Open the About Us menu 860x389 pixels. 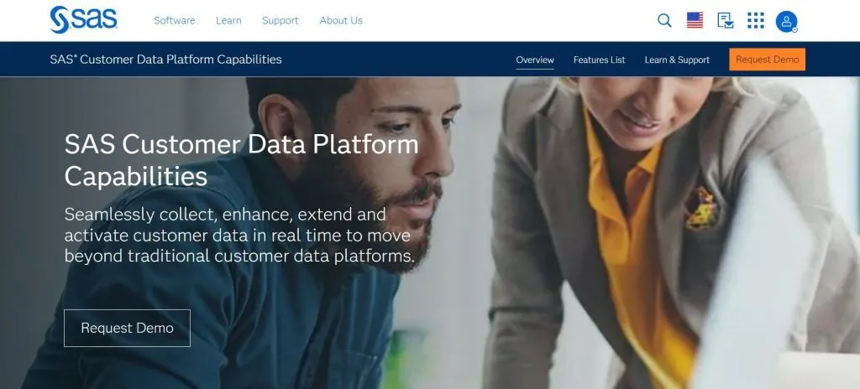pyautogui.click(x=341, y=20)
